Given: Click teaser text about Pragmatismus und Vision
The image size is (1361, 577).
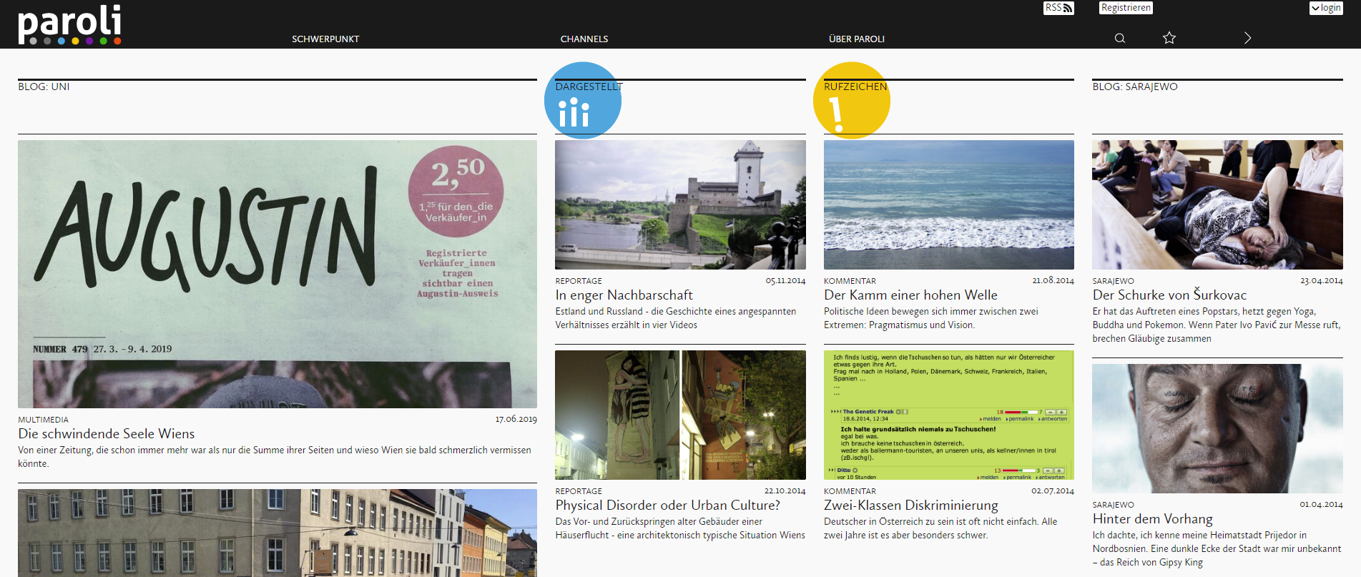Looking at the screenshot, I should click(x=931, y=318).
